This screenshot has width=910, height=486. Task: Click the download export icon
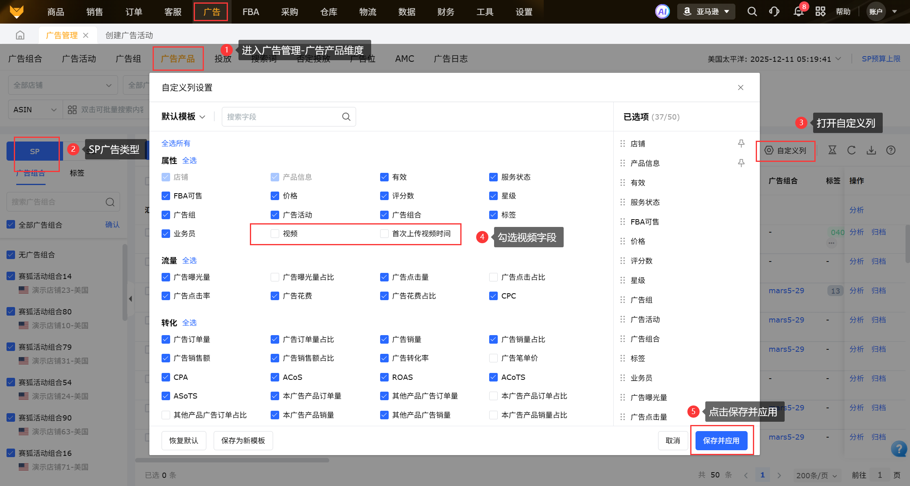pyautogui.click(x=871, y=150)
